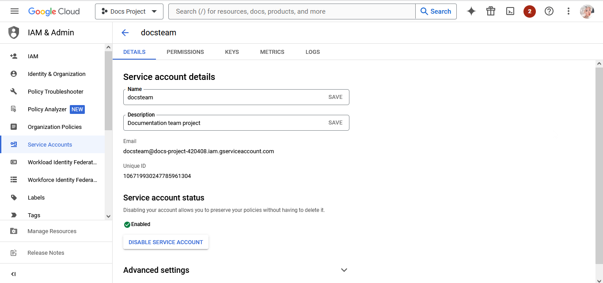Click the Release Notes document icon
The width and height of the screenshot is (603, 283).
pos(14,253)
